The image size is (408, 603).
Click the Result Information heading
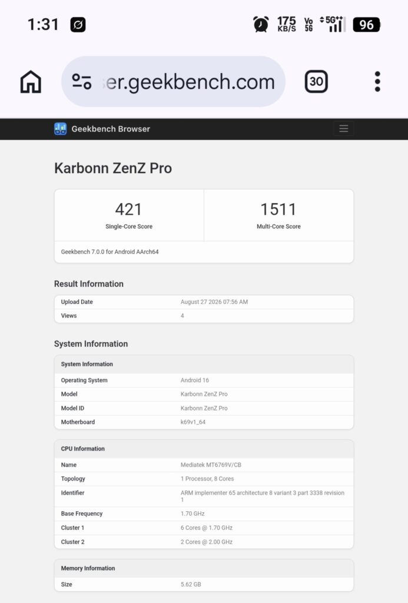[x=89, y=284]
